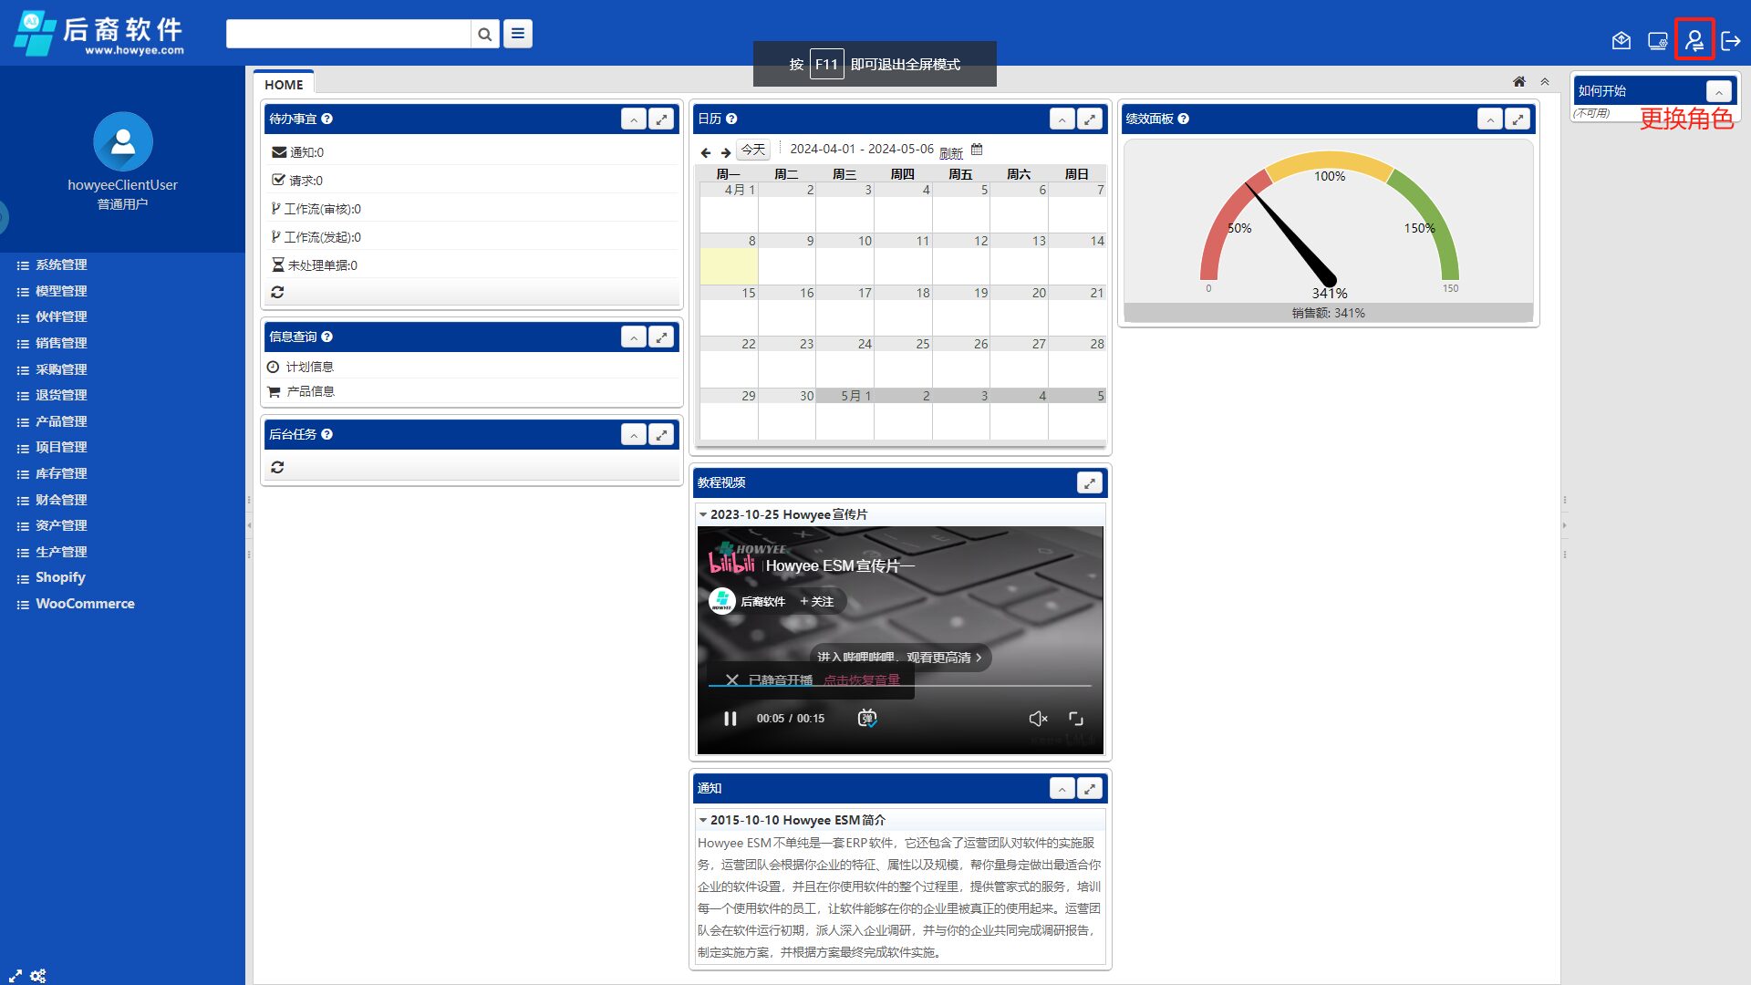Open 产品信息 product info link
1751x985 pixels.
click(x=310, y=391)
